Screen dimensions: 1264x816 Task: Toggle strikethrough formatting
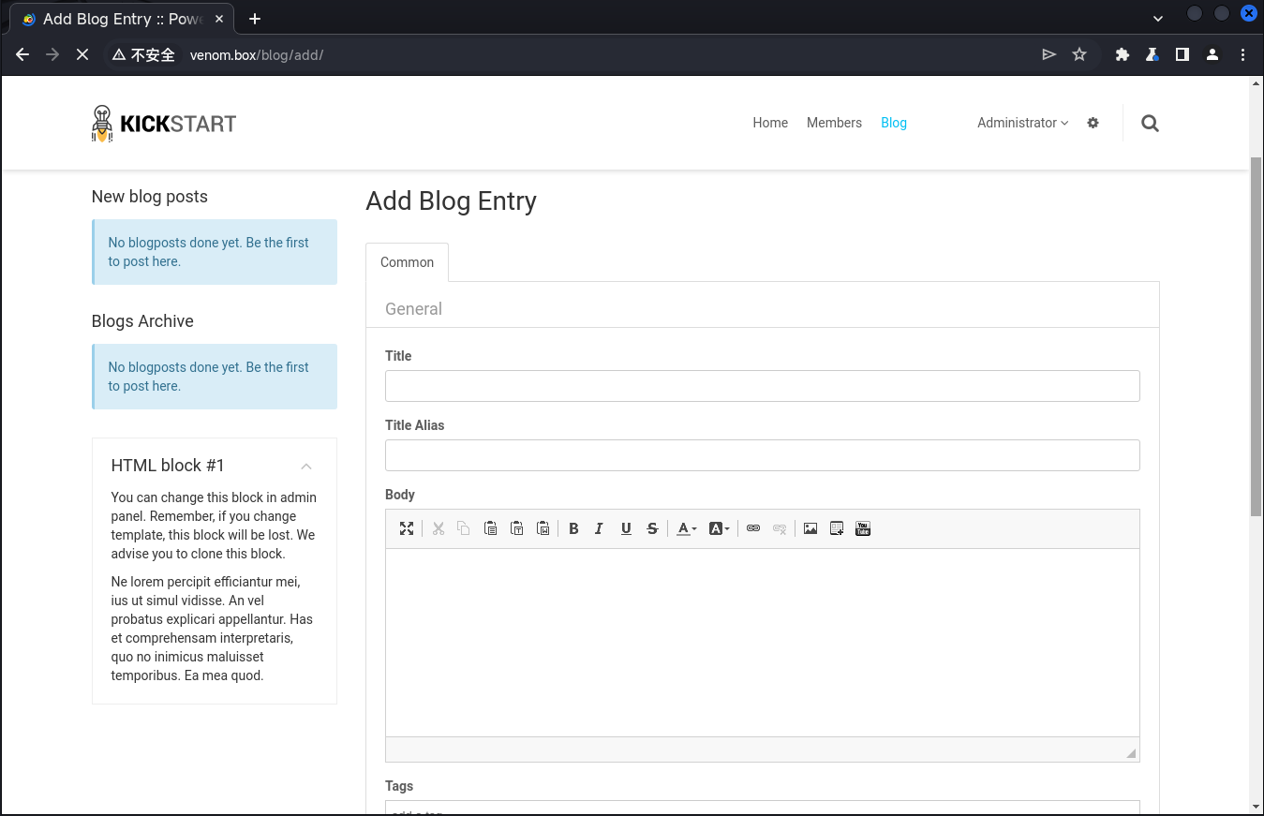pyautogui.click(x=652, y=528)
